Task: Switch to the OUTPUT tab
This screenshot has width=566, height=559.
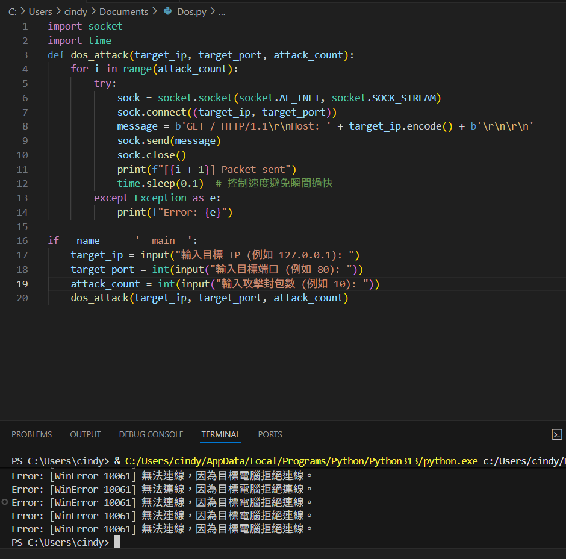Action: 86,434
